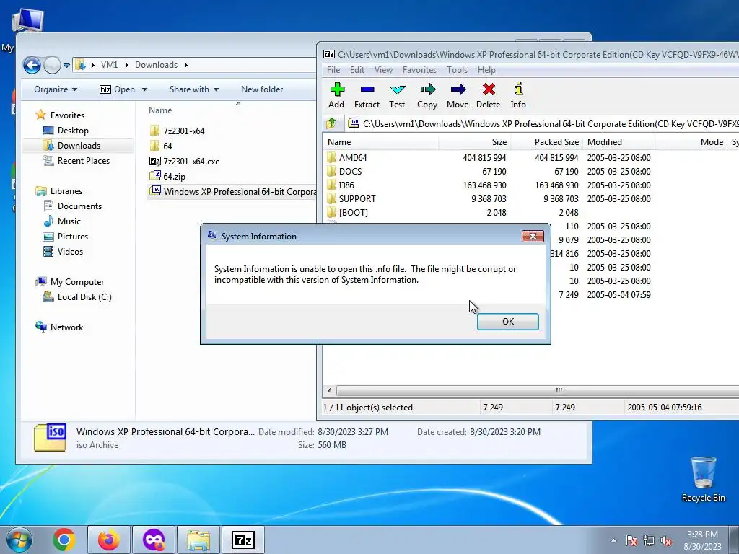Click Open with 7-Zip button in Explorer toolbar

click(x=118, y=89)
